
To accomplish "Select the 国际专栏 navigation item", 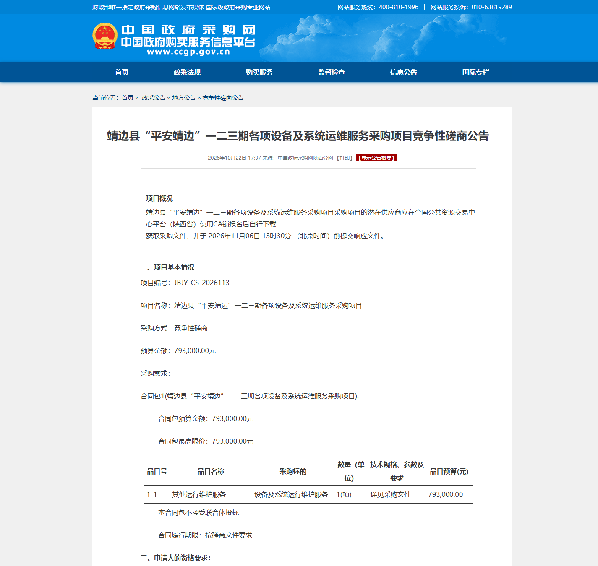I will [x=476, y=72].
